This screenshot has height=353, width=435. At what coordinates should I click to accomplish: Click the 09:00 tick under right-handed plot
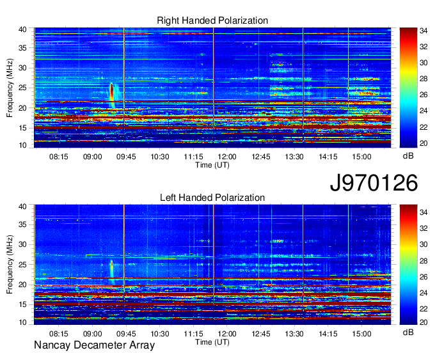pyautogui.click(x=92, y=157)
